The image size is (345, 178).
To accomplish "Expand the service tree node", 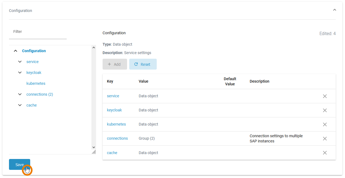I will (x=20, y=62).
